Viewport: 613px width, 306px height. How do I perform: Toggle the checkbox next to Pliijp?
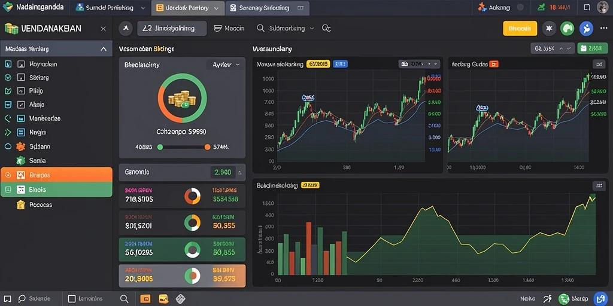click(21, 91)
